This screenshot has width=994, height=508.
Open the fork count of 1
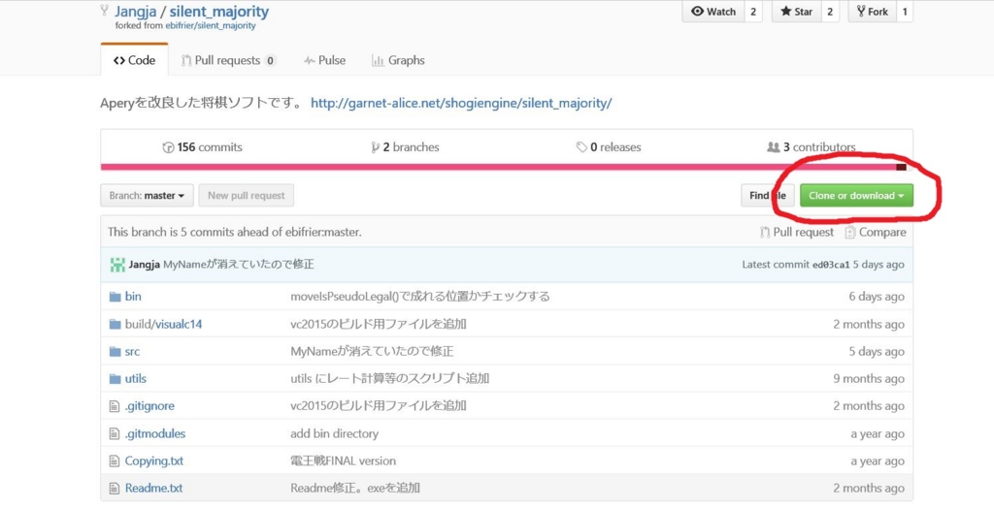tap(905, 12)
